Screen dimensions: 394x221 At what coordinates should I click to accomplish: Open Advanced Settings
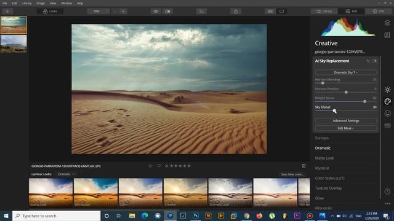(x=346, y=120)
